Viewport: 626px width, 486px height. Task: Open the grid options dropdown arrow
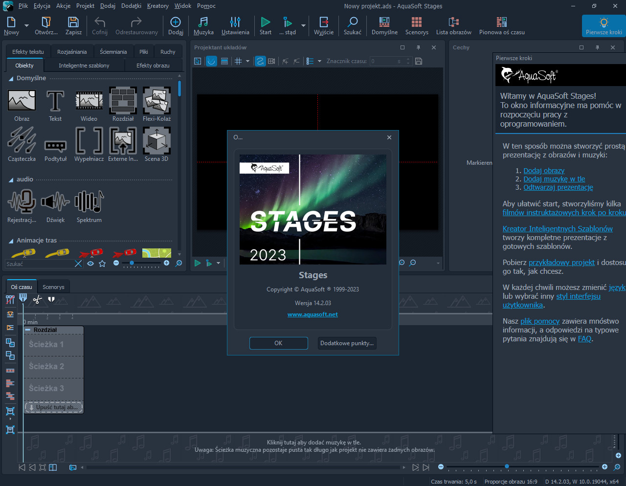tap(247, 61)
